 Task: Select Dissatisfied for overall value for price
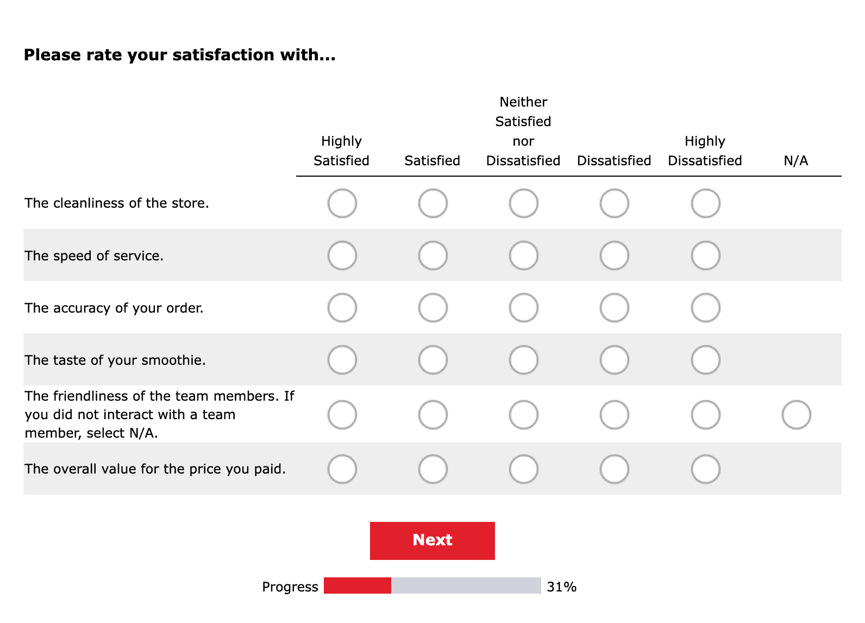click(615, 469)
